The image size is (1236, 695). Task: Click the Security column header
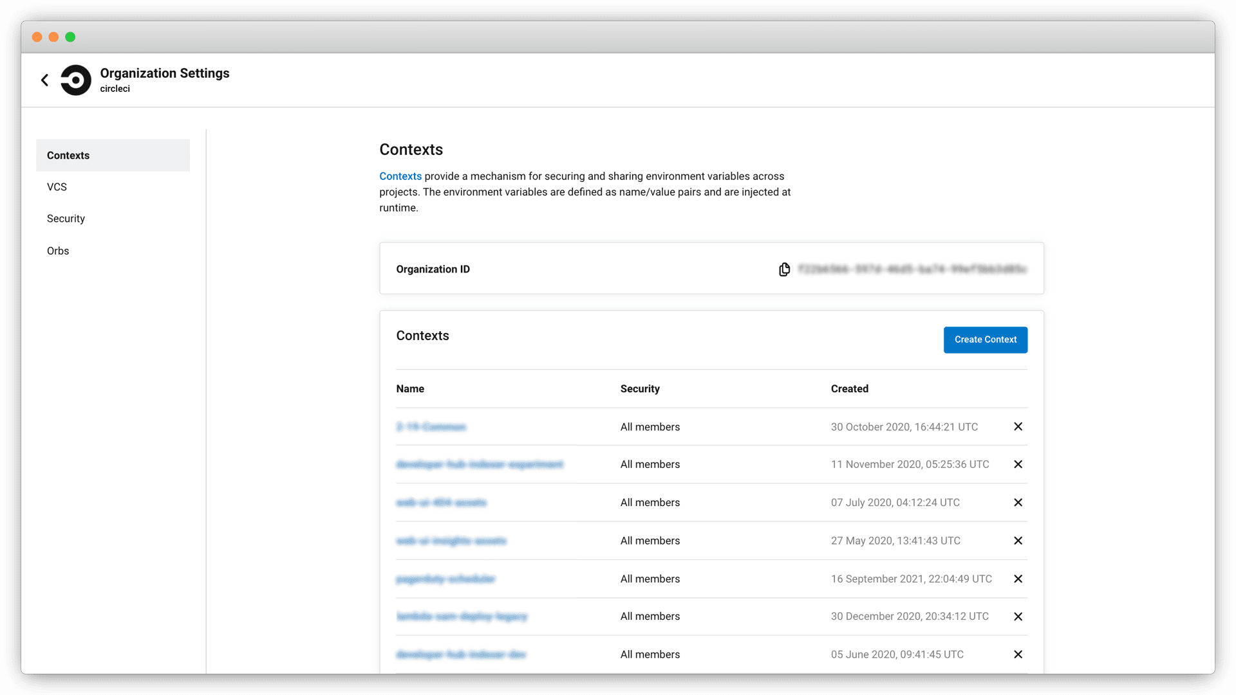tap(640, 389)
